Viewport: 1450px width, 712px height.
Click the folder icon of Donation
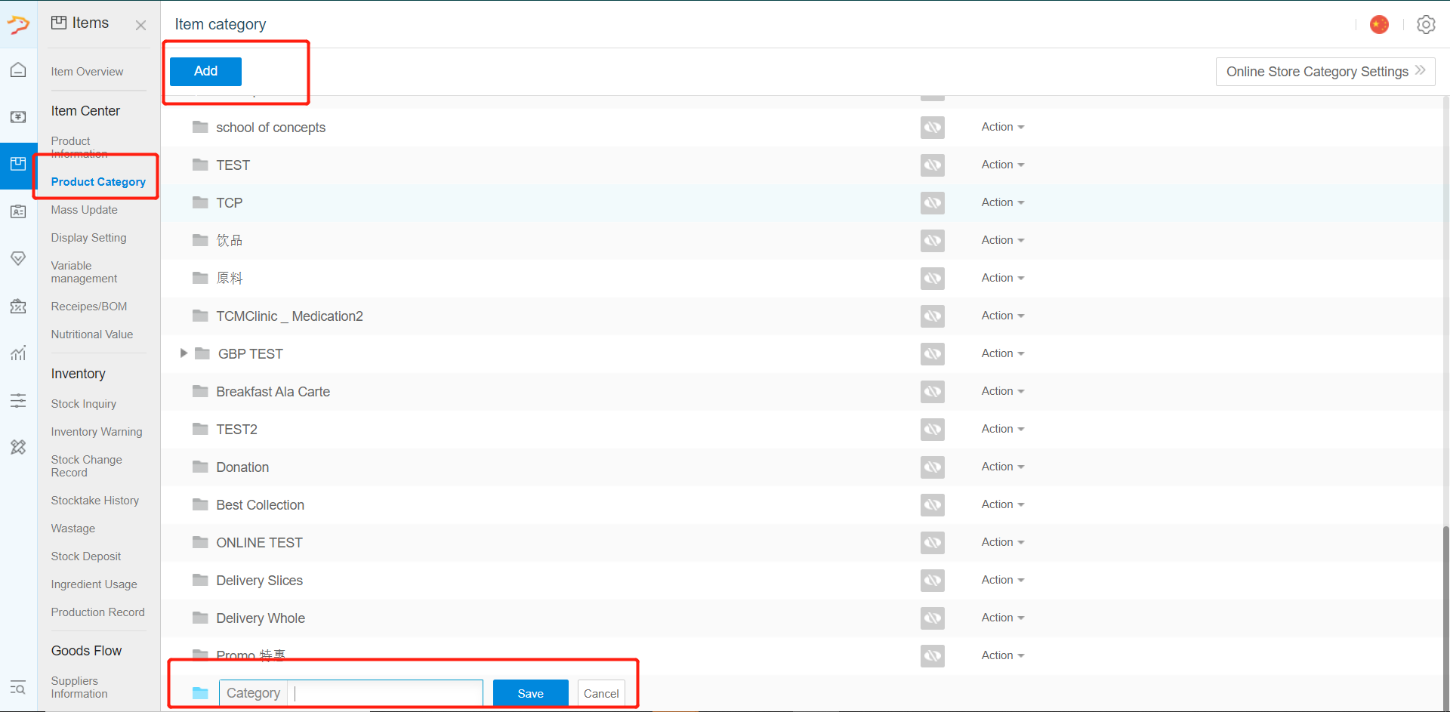coord(200,467)
